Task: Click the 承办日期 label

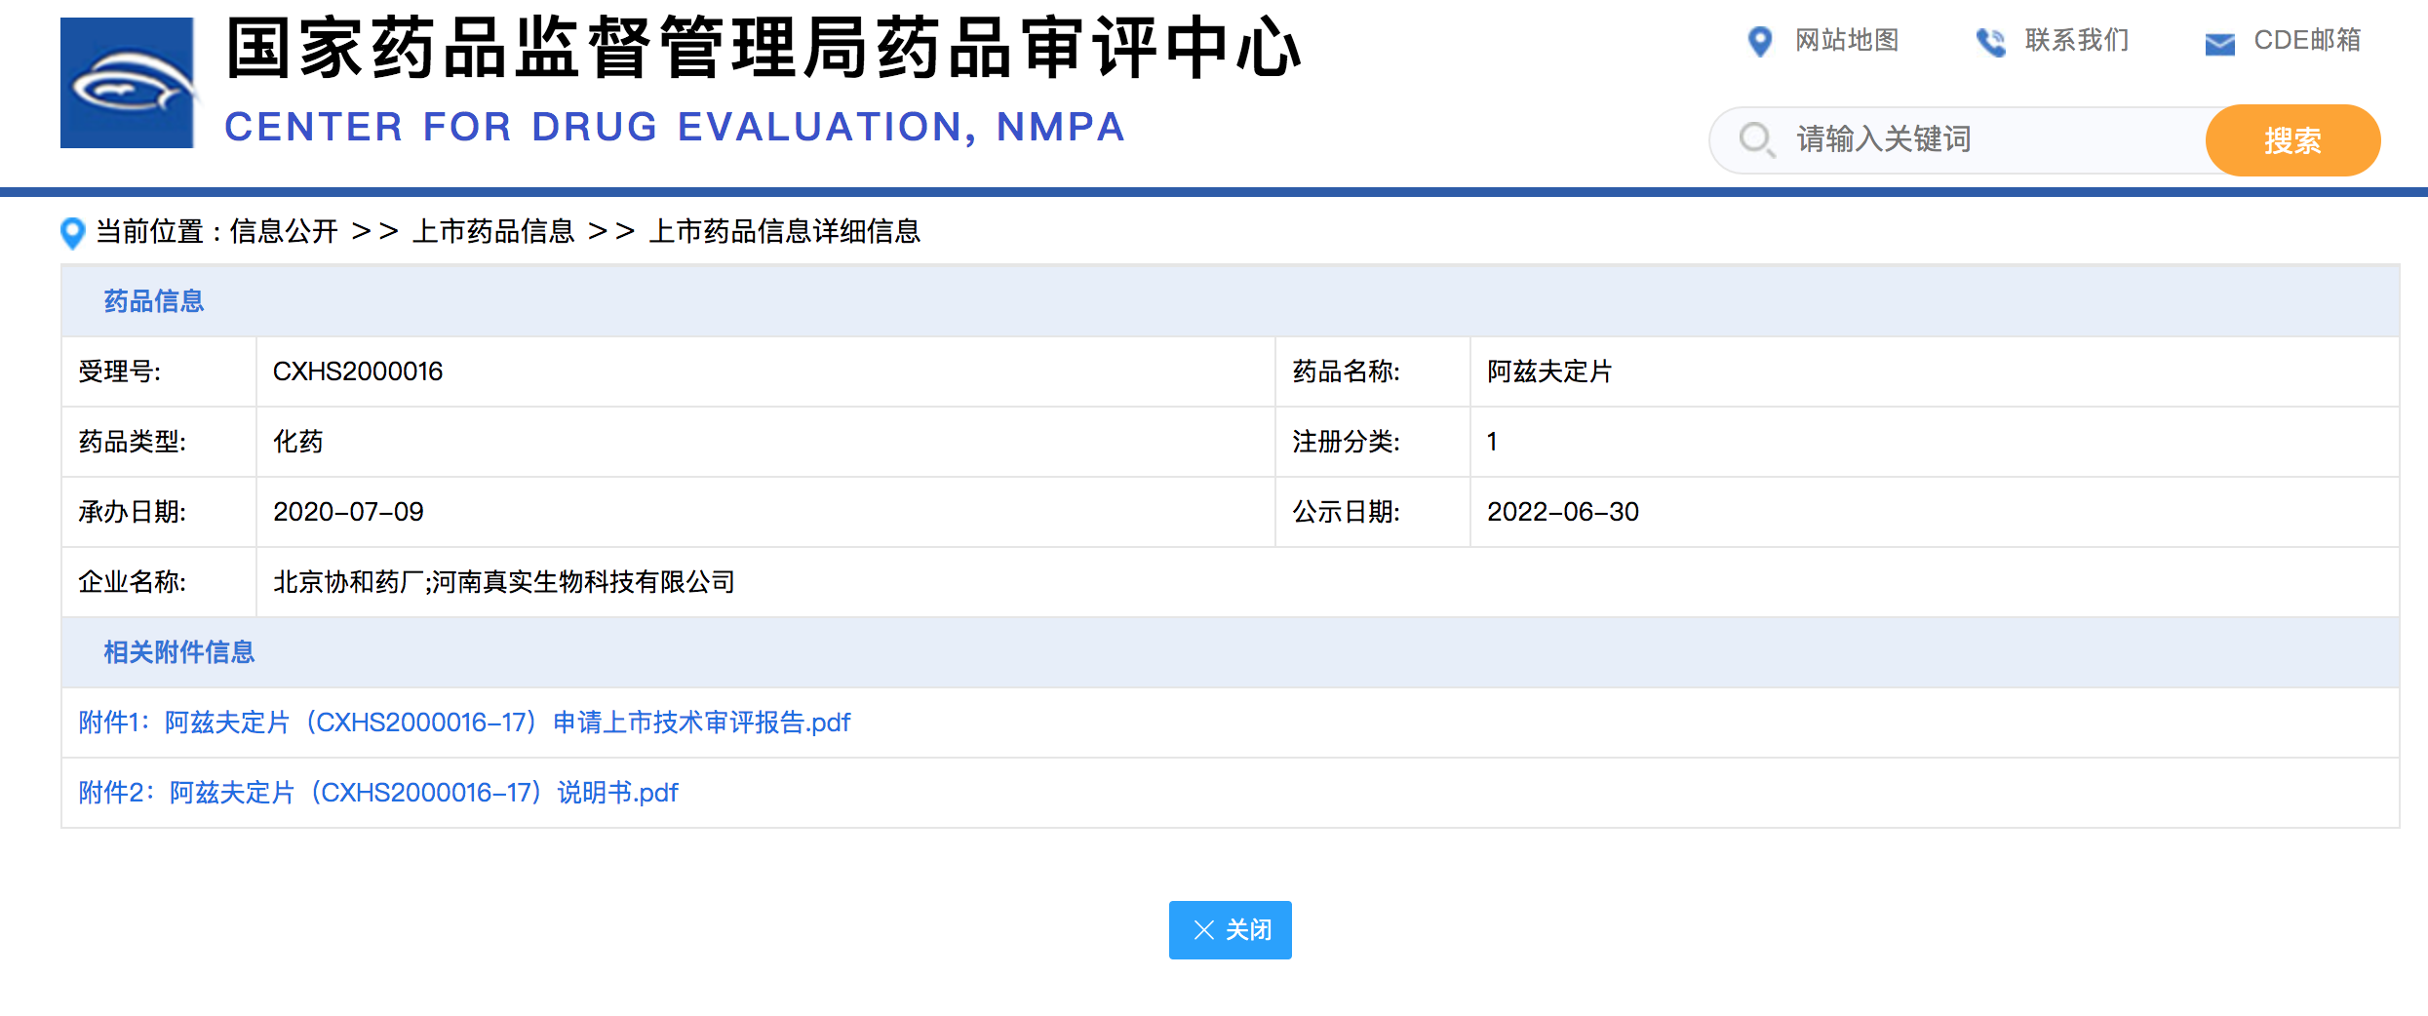Action: (x=132, y=512)
